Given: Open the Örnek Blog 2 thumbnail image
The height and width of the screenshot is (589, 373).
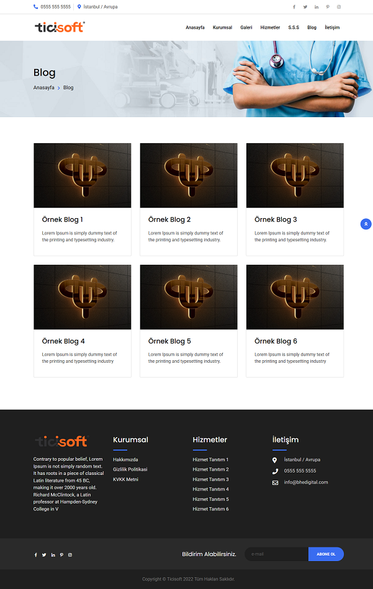Looking at the screenshot, I should (x=189, y=175).
